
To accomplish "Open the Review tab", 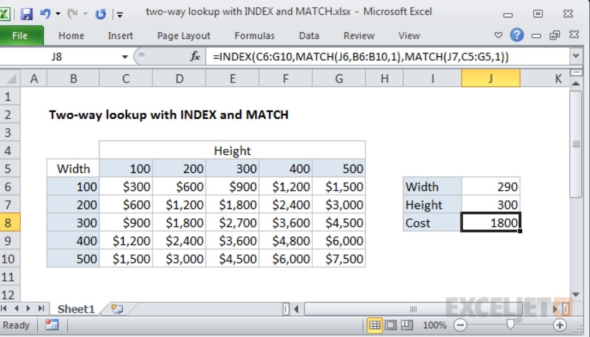I will [359, 36].
